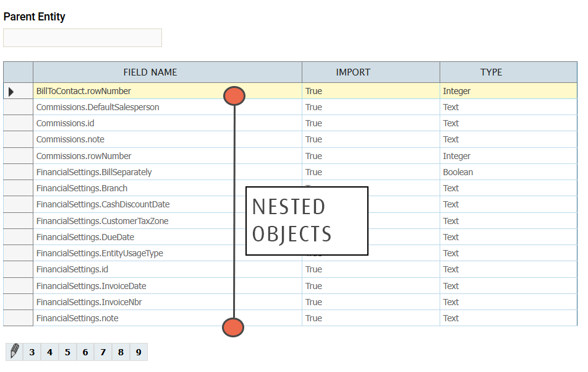The width and height of the screenshot is (588, 372).
Task: Open the Type cell for FinancialSettings.BillSeparately
Action: coord(458,172)
